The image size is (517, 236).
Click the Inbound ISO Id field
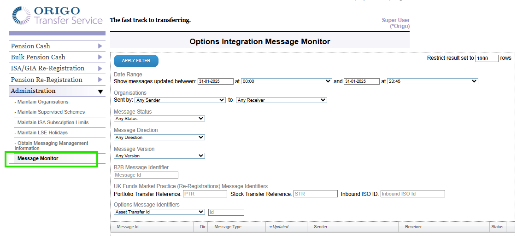[413, 194]
